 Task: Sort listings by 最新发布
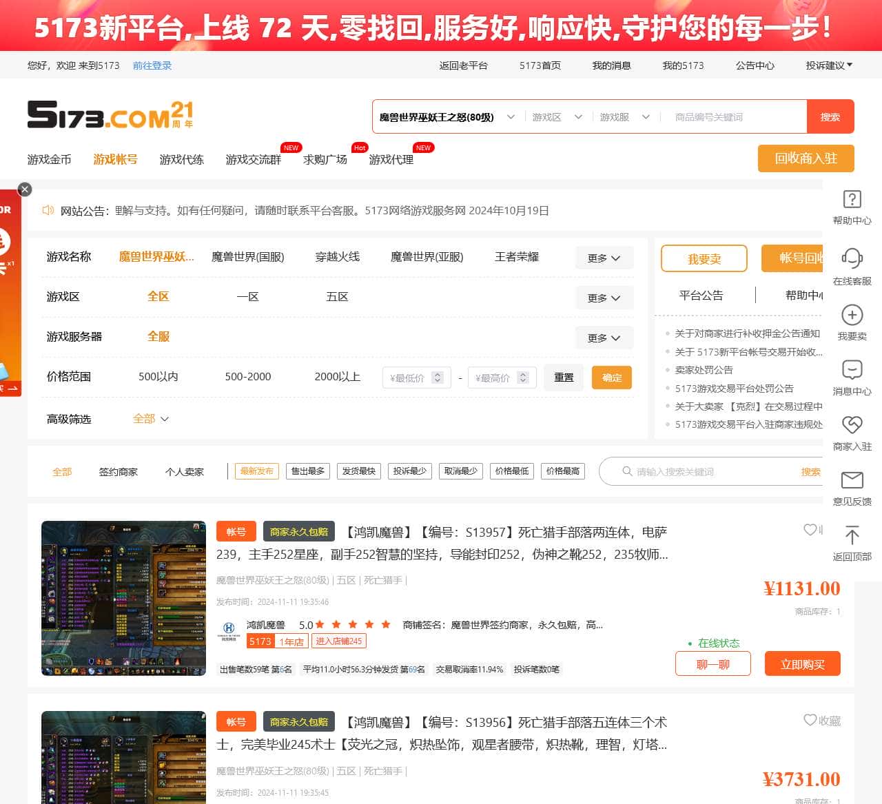(x=256, y=471)
